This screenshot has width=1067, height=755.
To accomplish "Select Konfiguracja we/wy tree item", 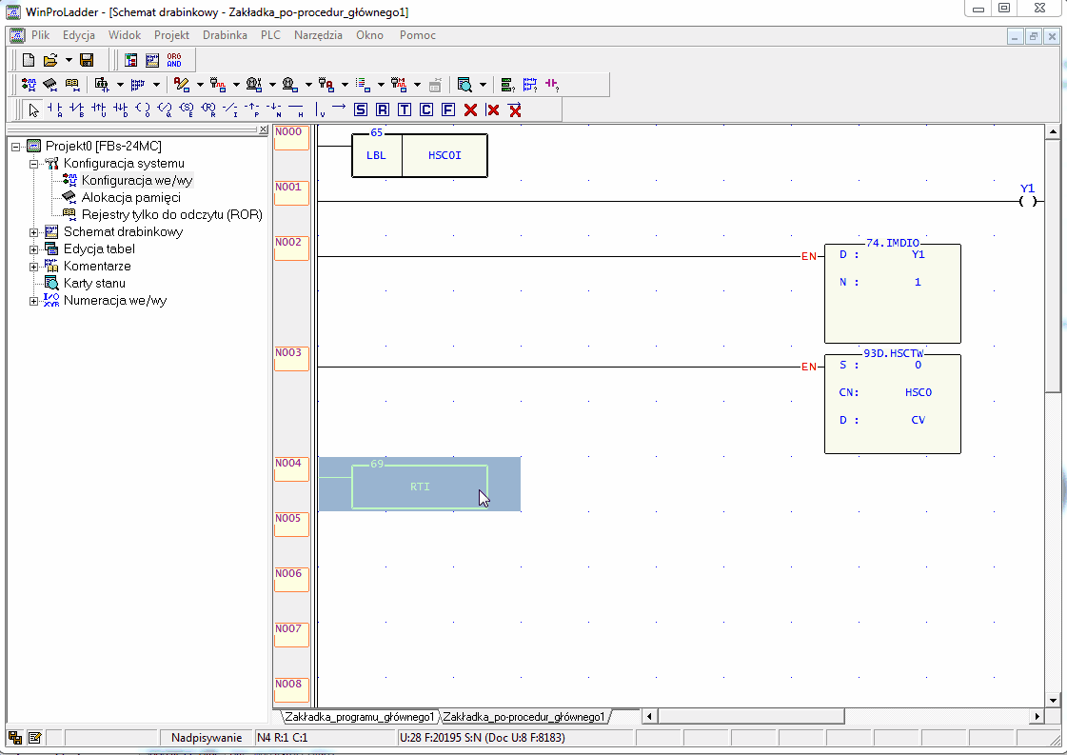I will point(137,180).
